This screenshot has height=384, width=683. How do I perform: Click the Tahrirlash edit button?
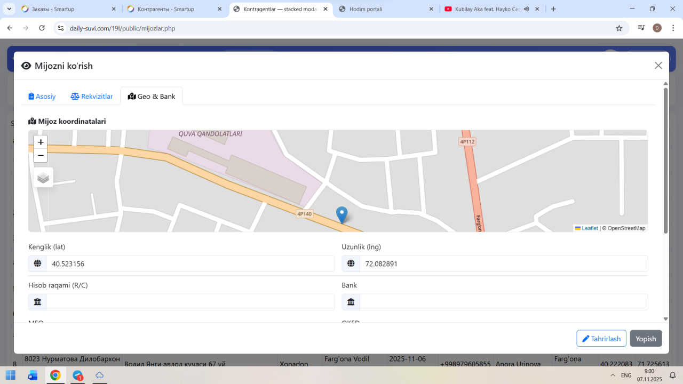(601, 339)
